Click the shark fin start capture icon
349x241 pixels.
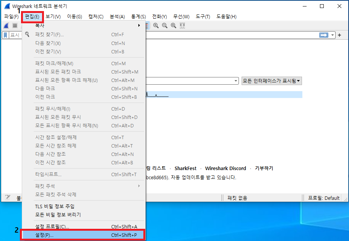coord(6,26)
